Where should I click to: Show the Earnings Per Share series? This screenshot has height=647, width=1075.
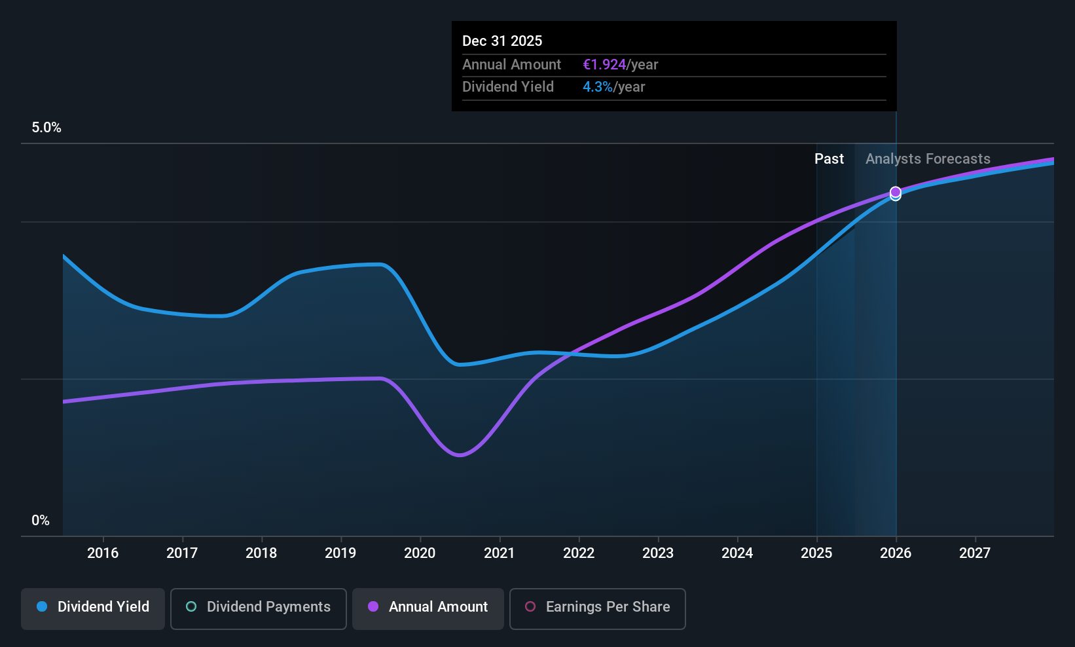598,608
